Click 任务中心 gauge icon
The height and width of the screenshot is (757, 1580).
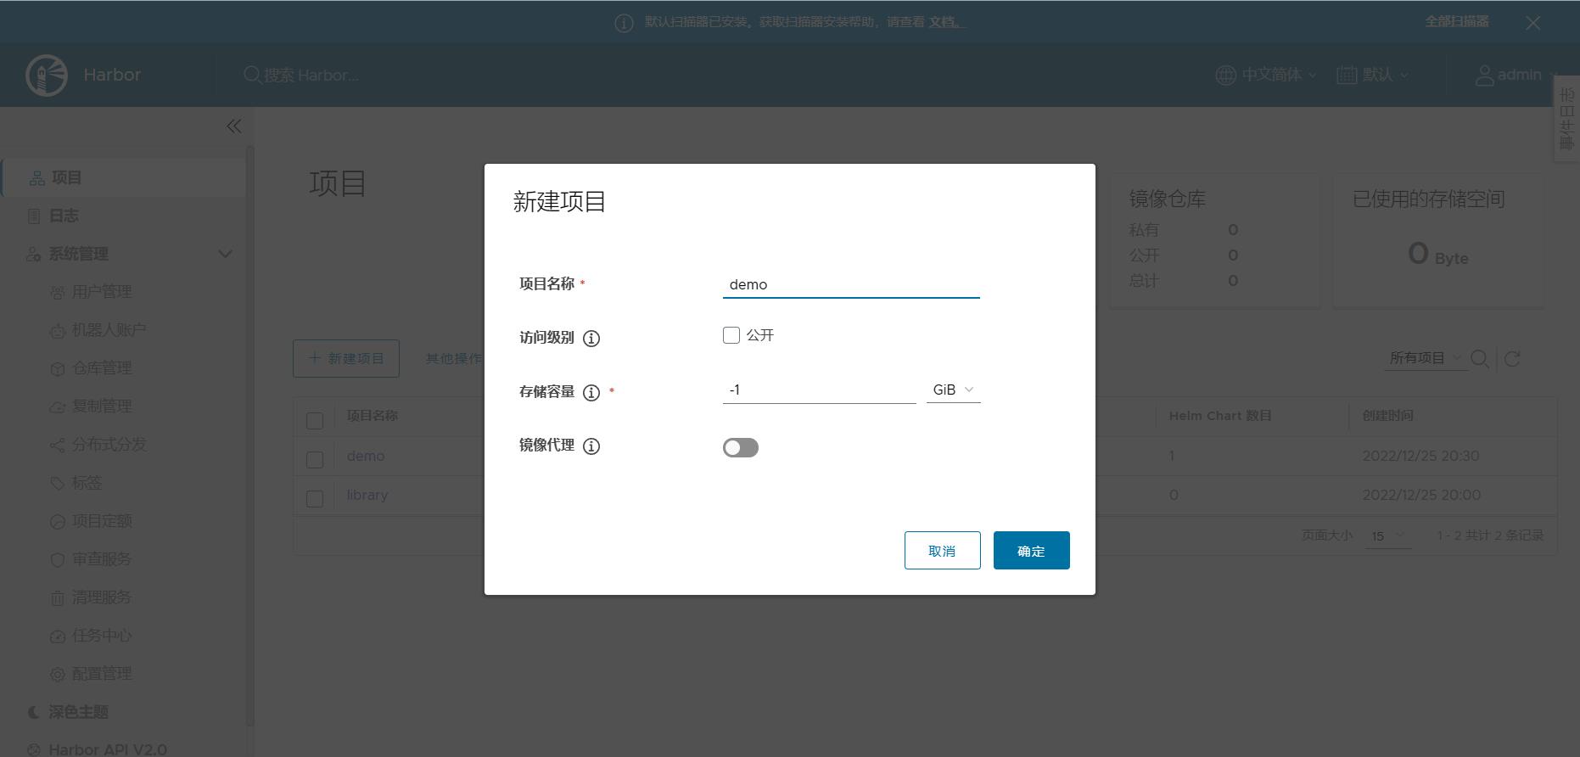tap(57, 636)
